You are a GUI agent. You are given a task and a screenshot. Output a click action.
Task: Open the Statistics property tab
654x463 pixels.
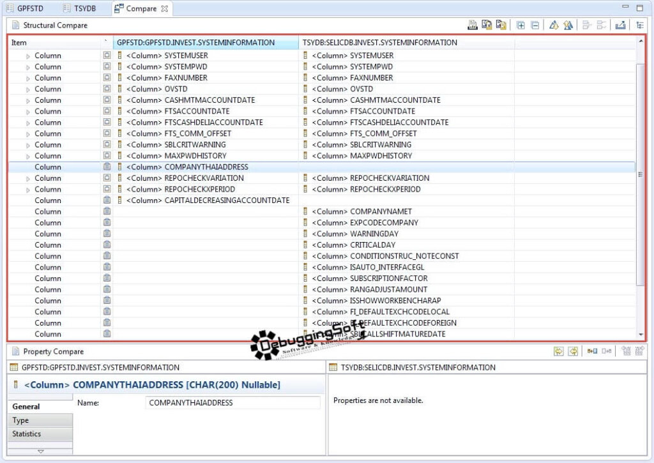pos(40,434)
